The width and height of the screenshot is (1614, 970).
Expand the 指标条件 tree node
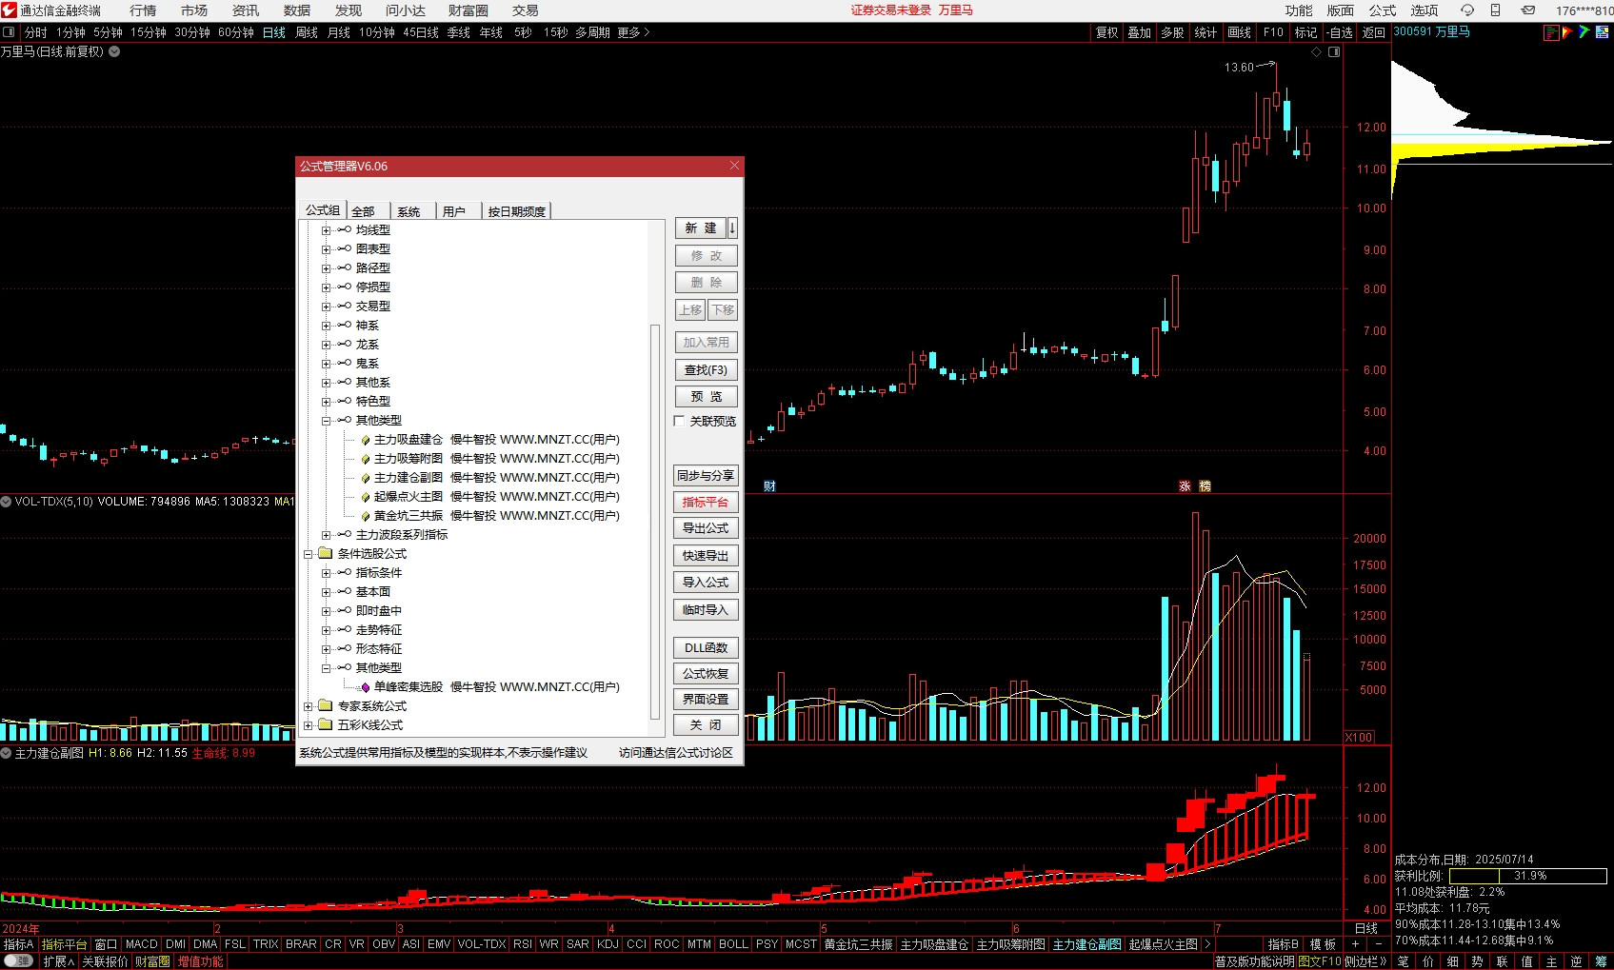click(x=326, y=573)
